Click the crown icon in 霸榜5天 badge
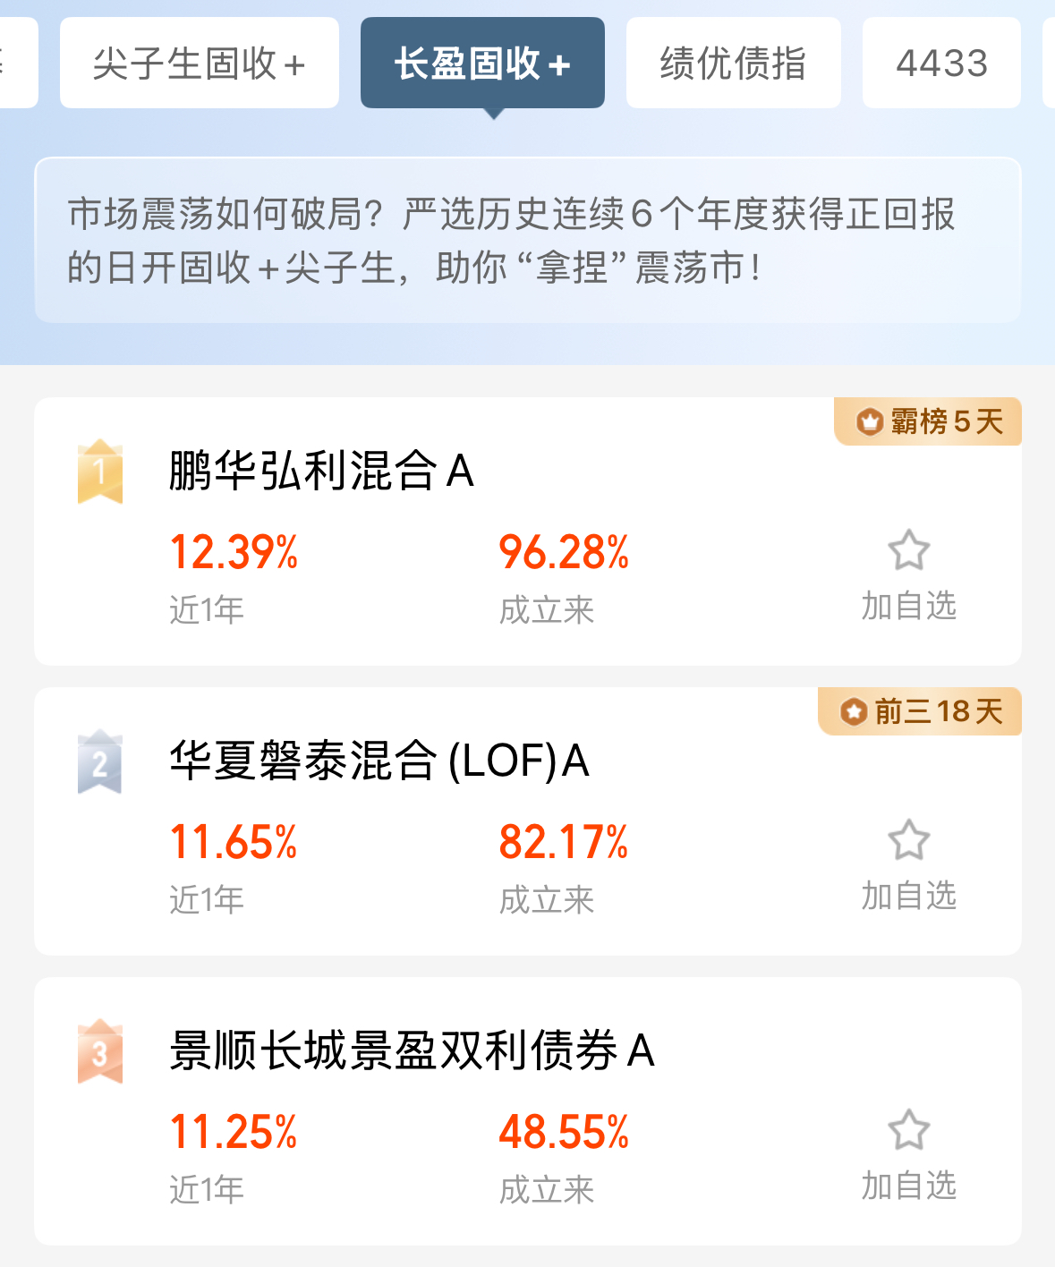Viewport: 1055px width, 1267px height. (x=869, y=421)
